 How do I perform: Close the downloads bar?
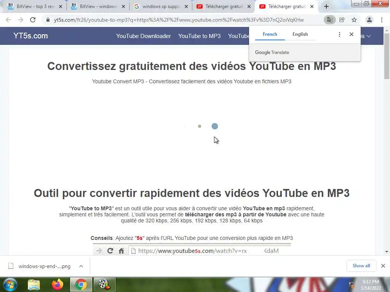click(x=383, y=266)
